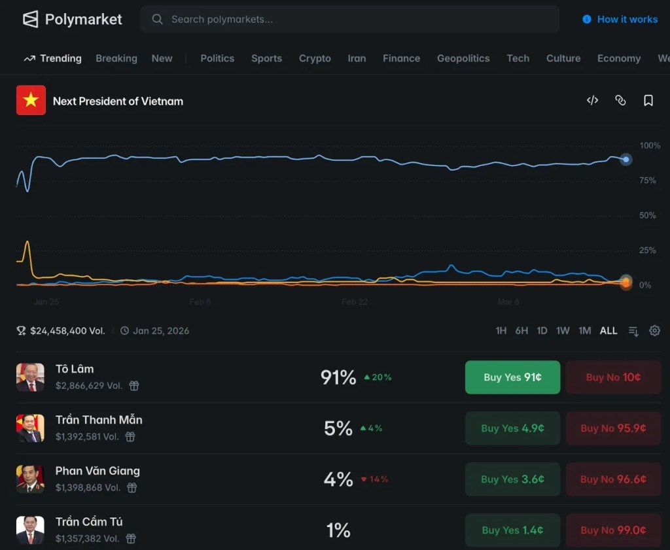Click Buy No 95.9¢ for Trần Thanh Mẫn

point(613,428)
